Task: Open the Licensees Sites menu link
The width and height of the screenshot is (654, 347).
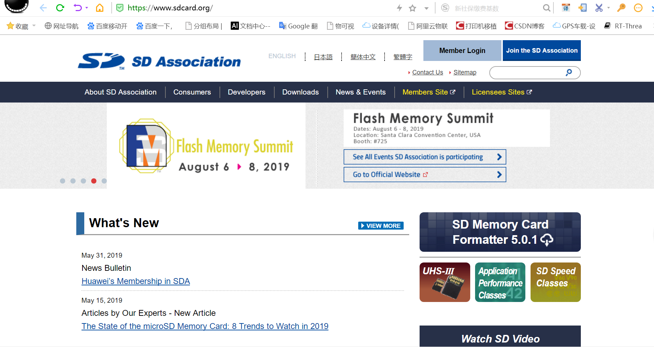Action: [x=502, y=92]
